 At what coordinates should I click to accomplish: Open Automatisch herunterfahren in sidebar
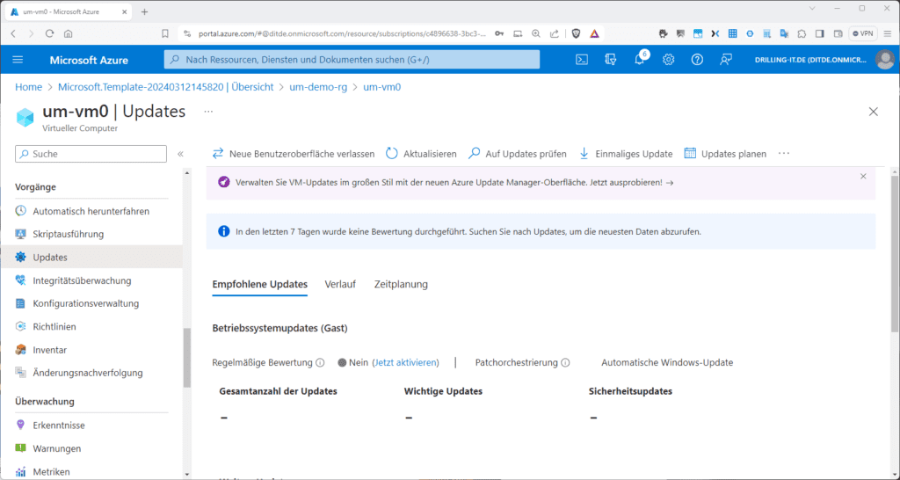pyautogui.click(x=91, y=211)
